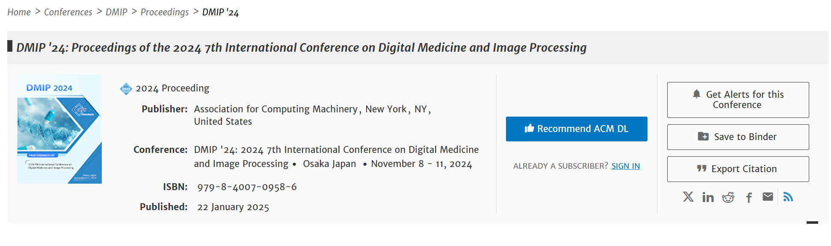This screenshot has width=831, height=246.
Task: Click the Save to Binder button
Action: pyautogui.click(x=738, y=137)
